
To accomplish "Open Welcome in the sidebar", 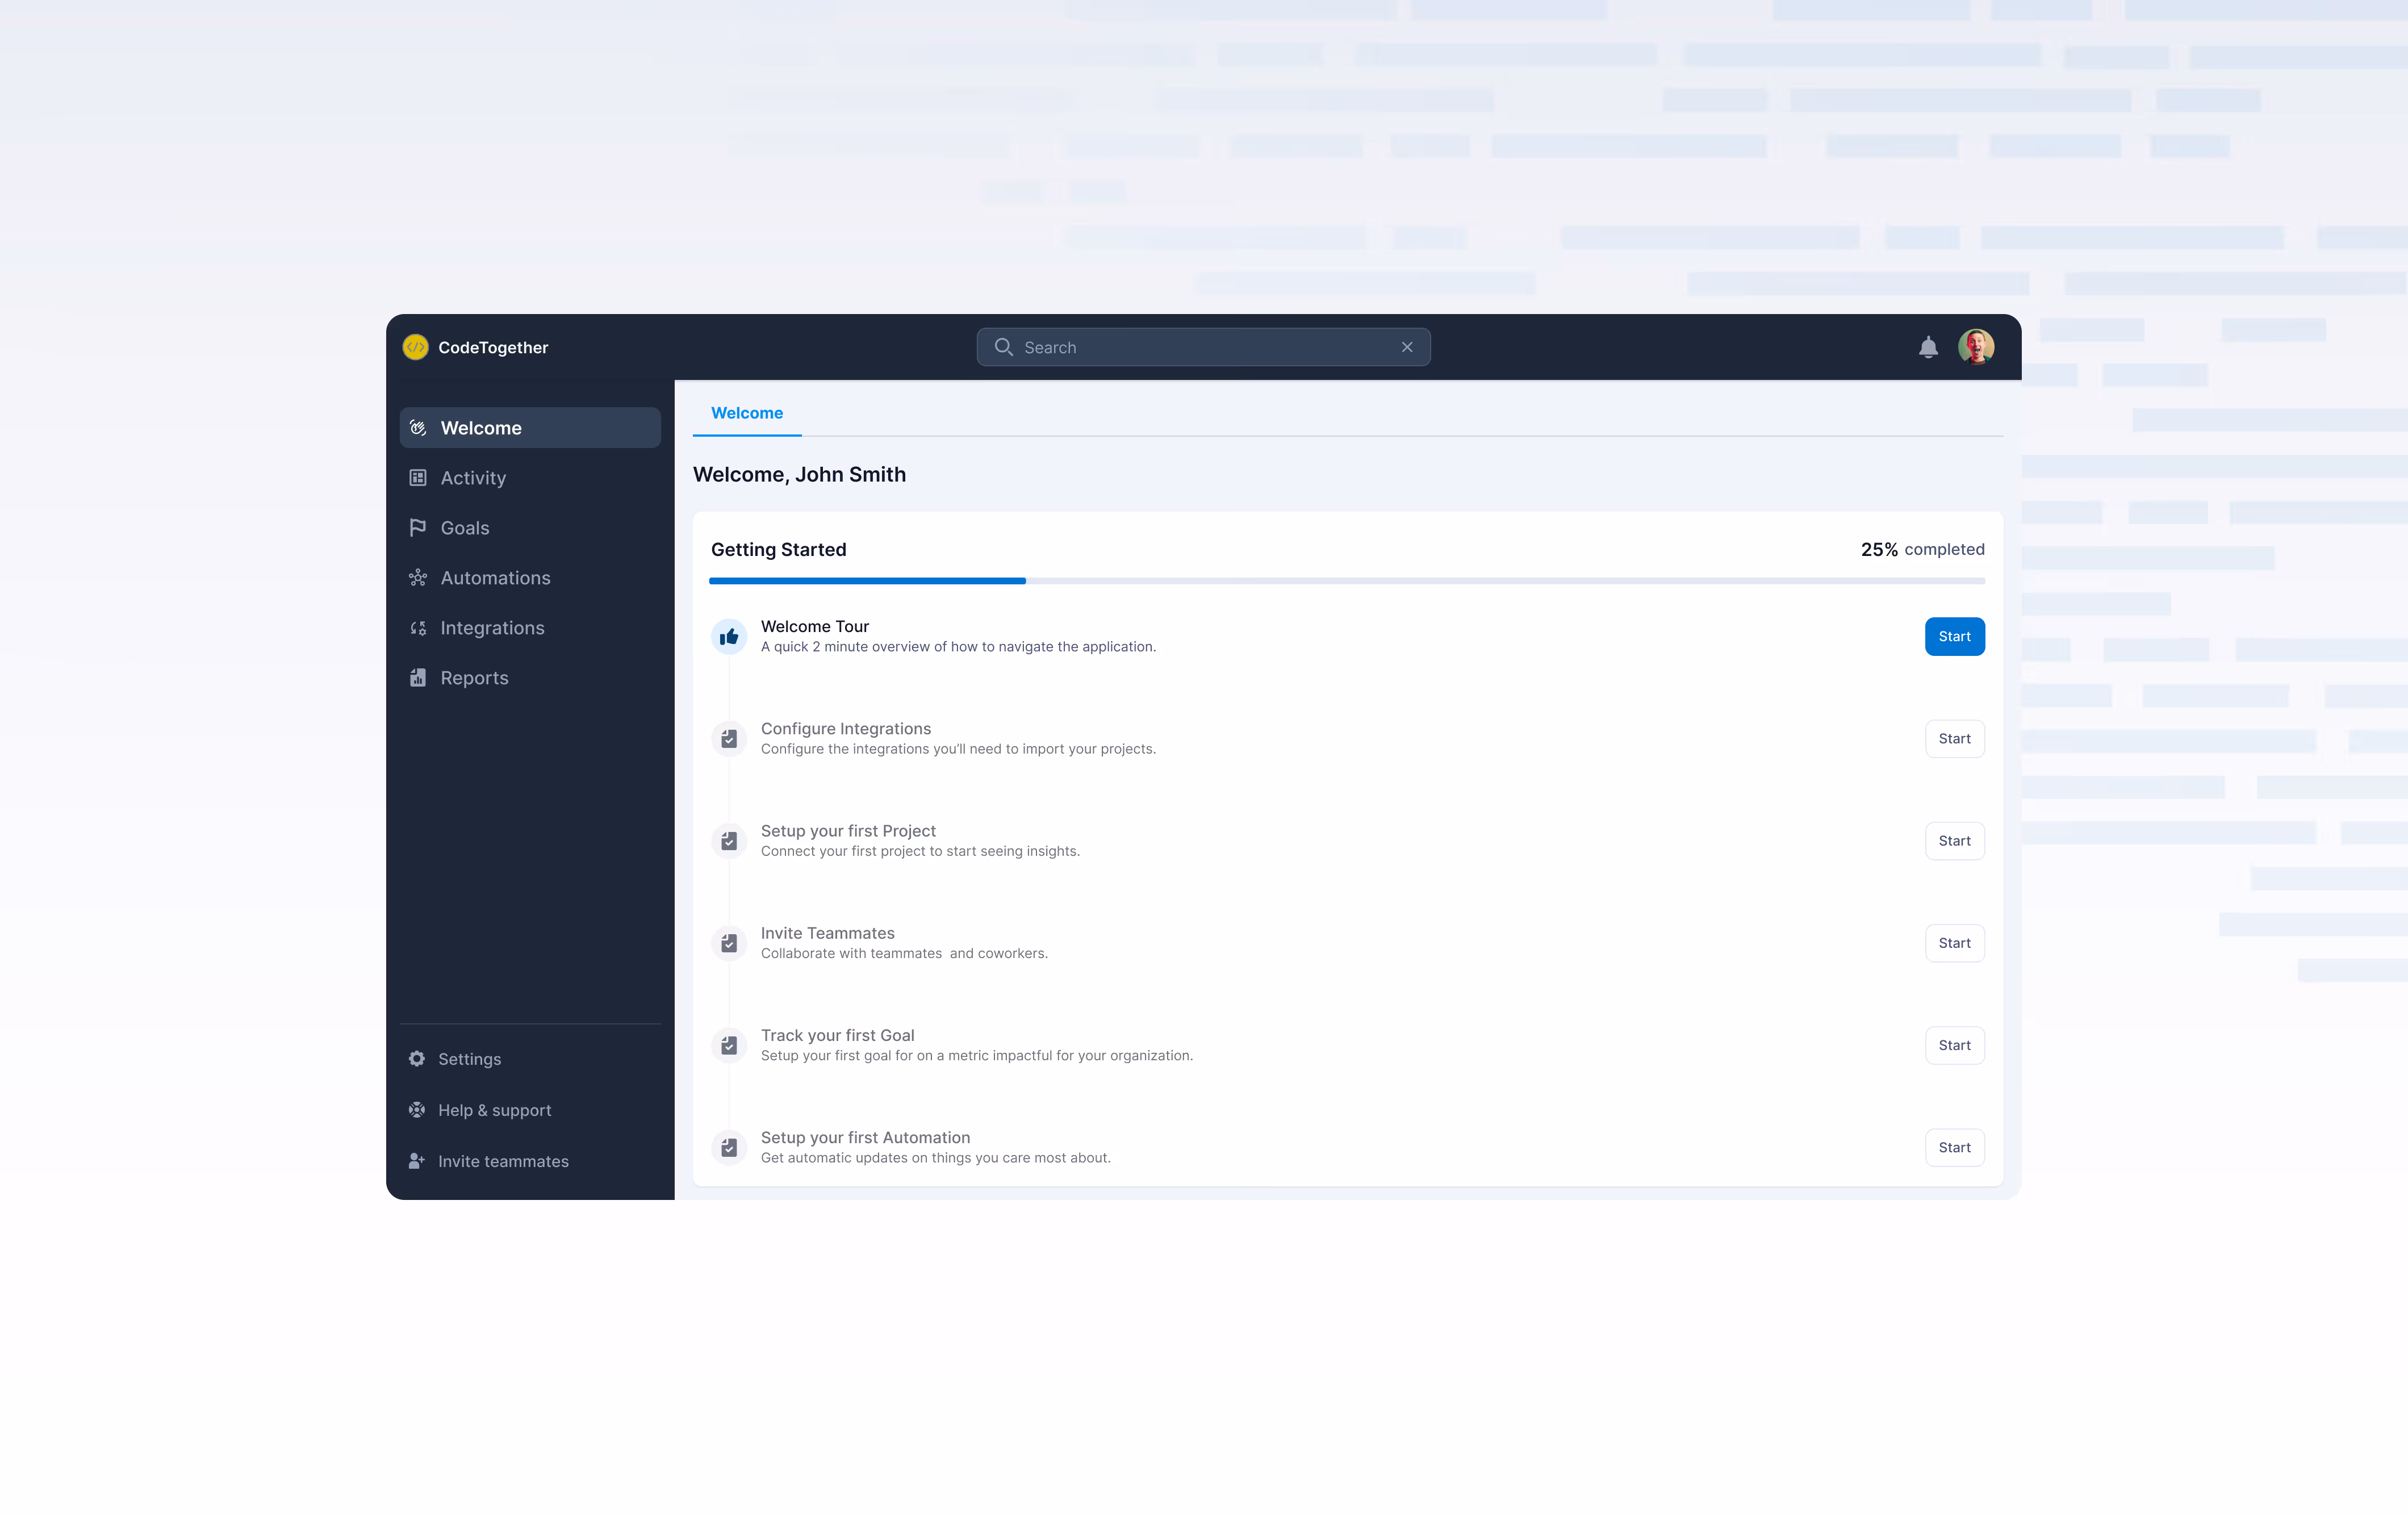I will coord(530,428).
